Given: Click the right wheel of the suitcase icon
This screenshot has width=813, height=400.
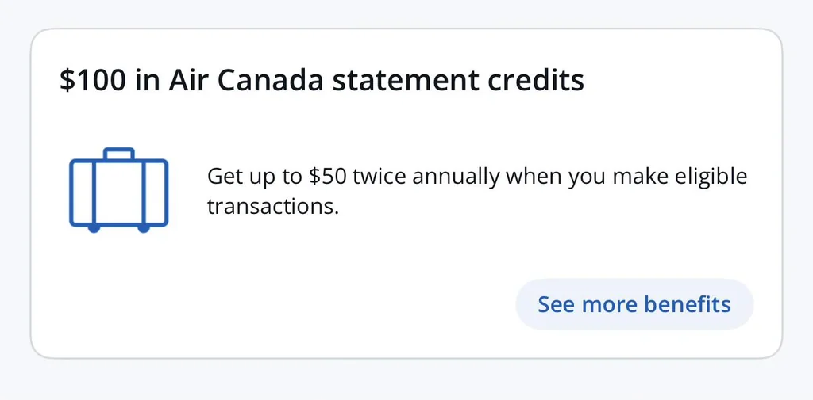Looking at the screenshot, I should (x=144, y=228).
